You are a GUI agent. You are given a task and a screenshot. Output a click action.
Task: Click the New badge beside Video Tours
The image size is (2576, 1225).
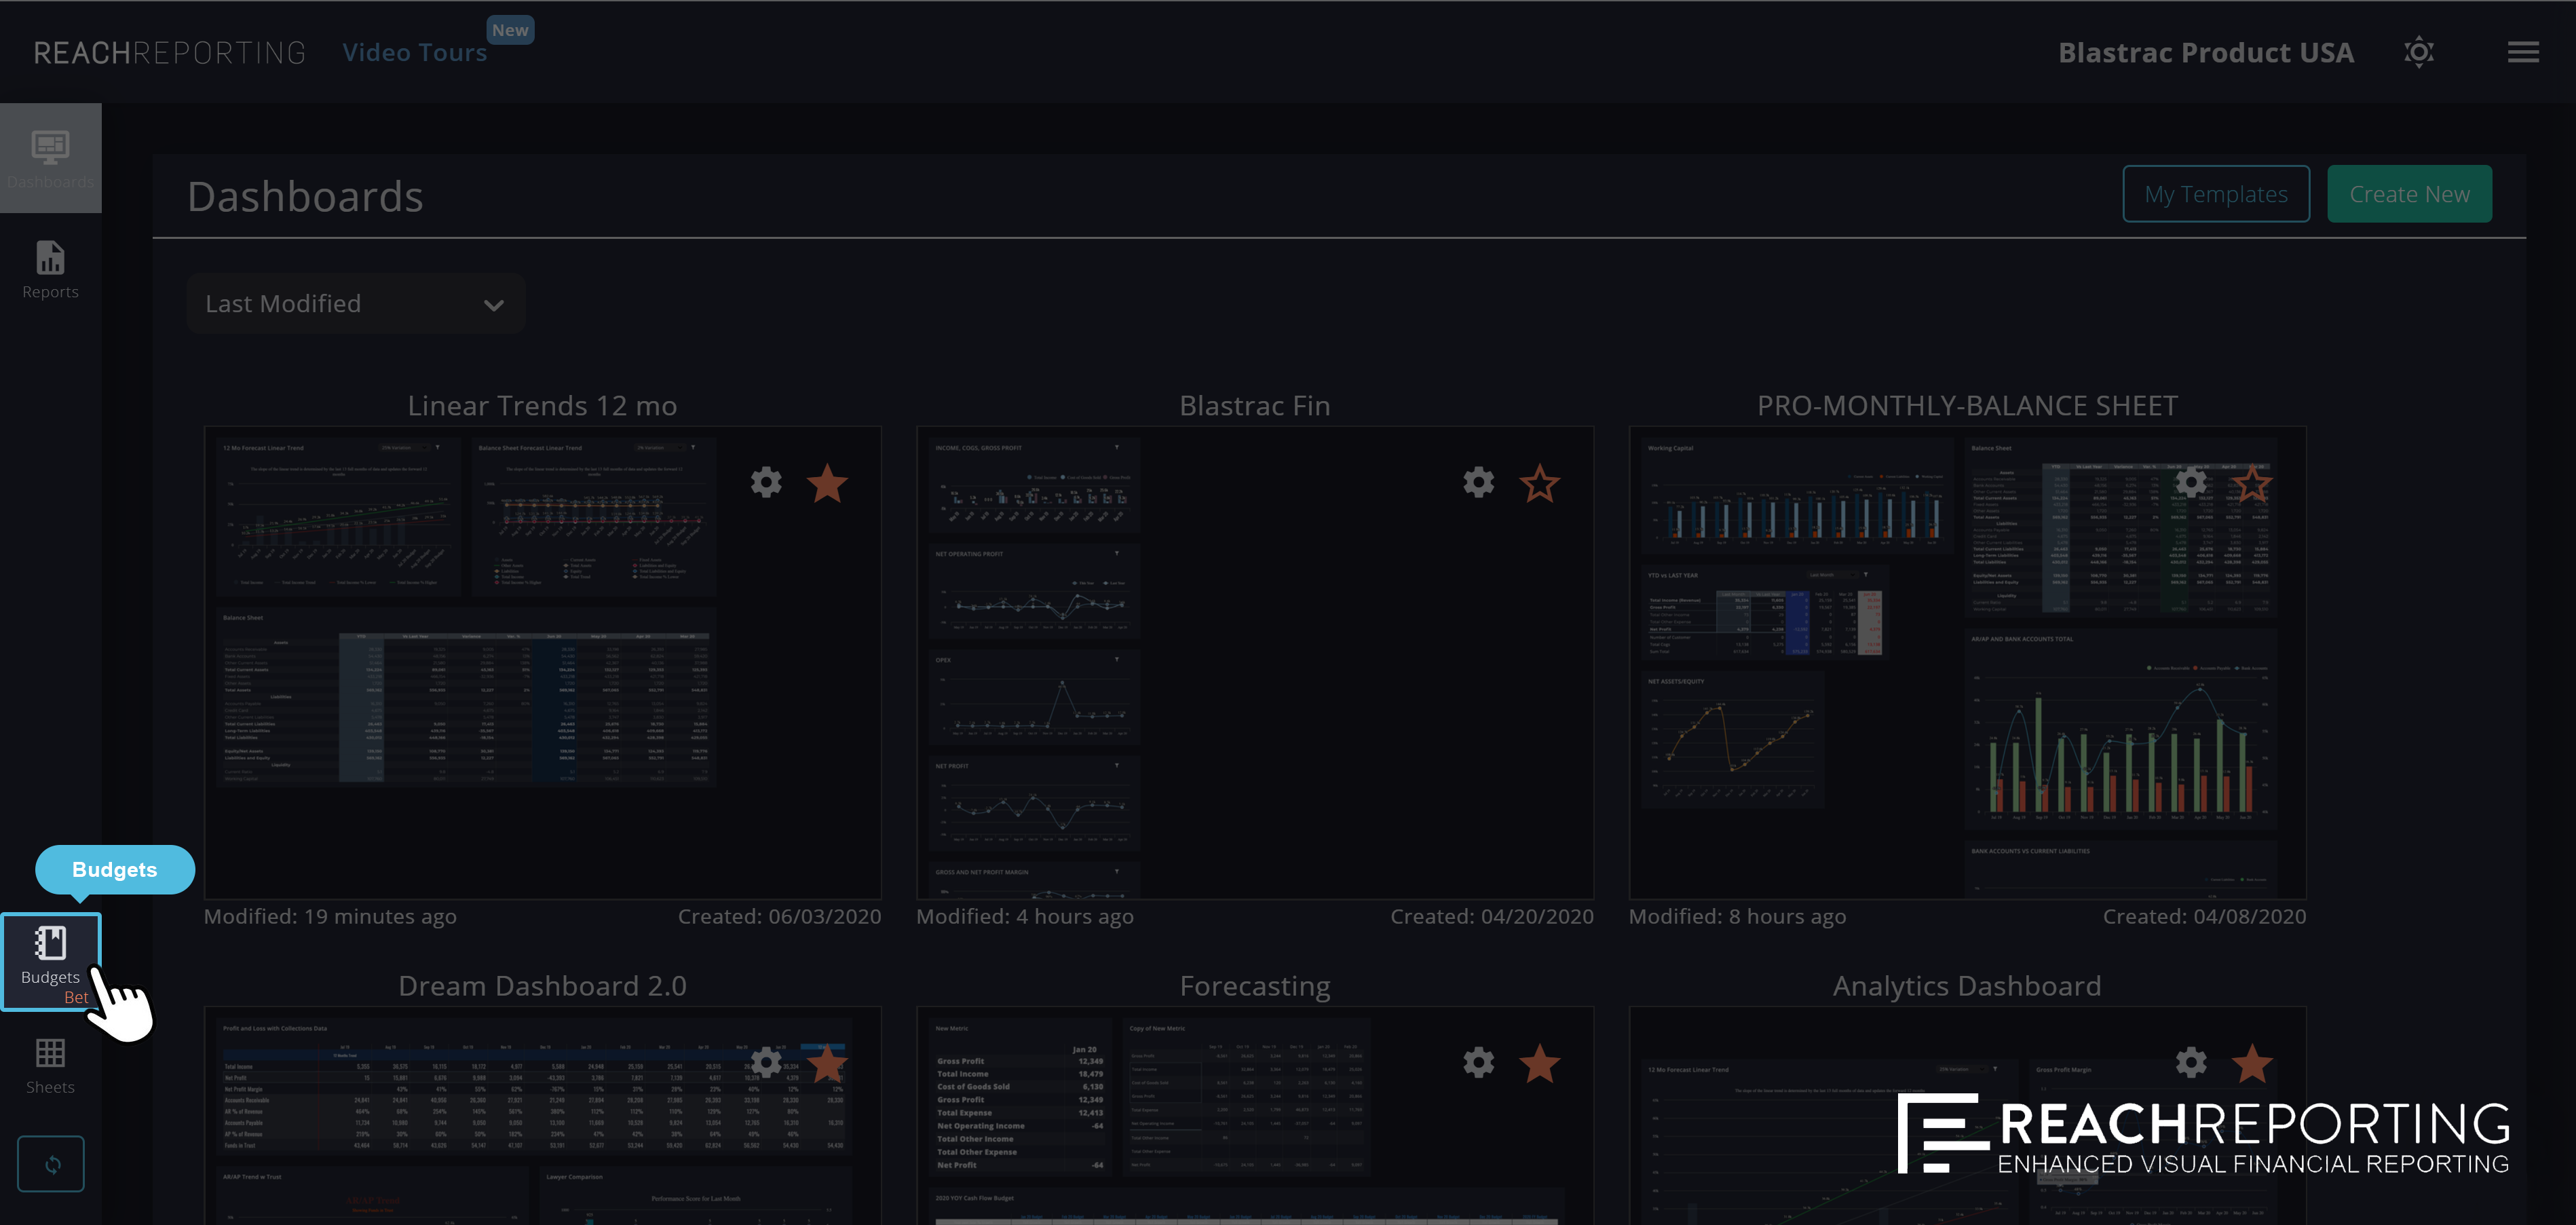coord(510,30)
